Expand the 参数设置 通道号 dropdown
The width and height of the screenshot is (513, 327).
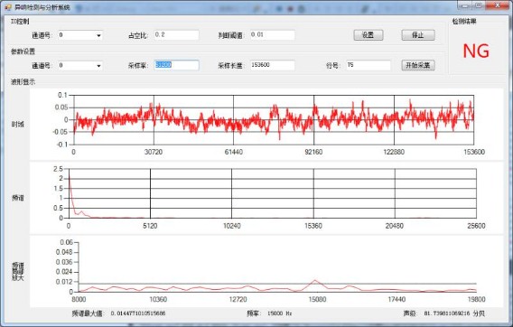point(80,65)
